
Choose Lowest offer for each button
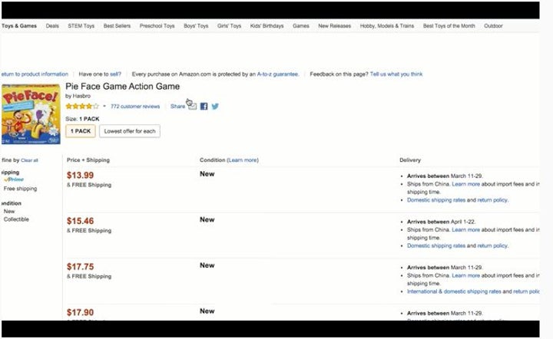[129, 131]
